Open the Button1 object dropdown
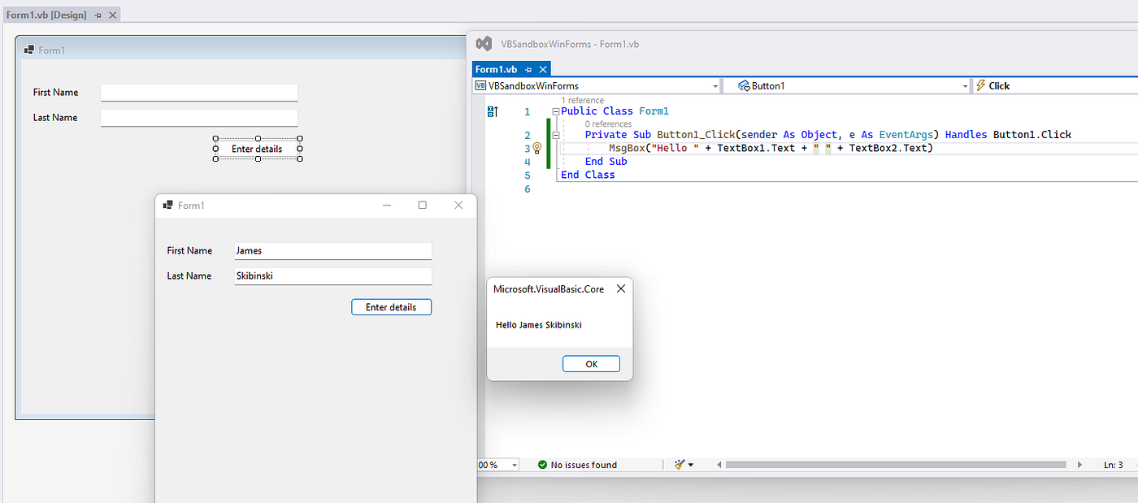The width and height of the screenshot is (1138, 503). tap(848, 85)
